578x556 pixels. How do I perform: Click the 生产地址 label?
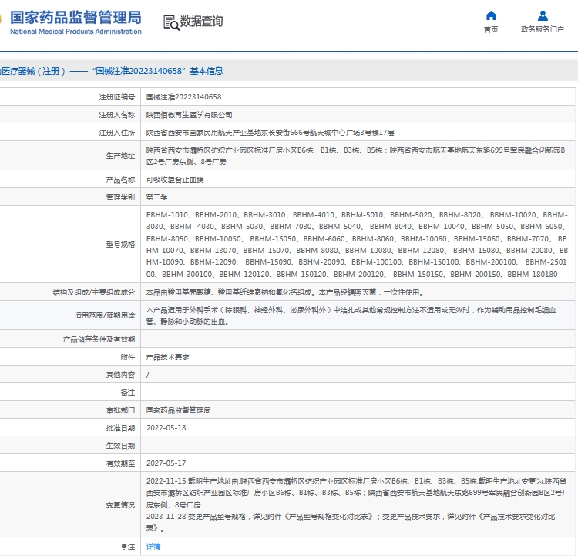120,156
